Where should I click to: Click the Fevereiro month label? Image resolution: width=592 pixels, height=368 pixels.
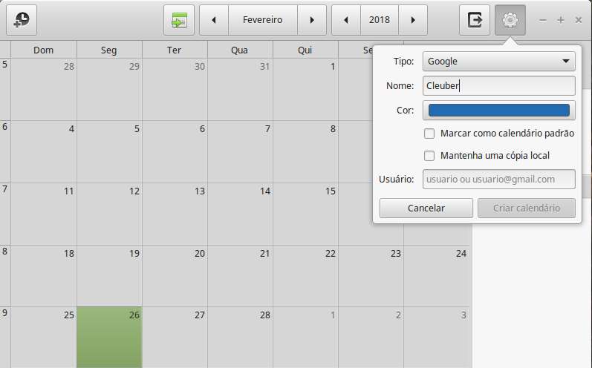[x=263, y=20]
